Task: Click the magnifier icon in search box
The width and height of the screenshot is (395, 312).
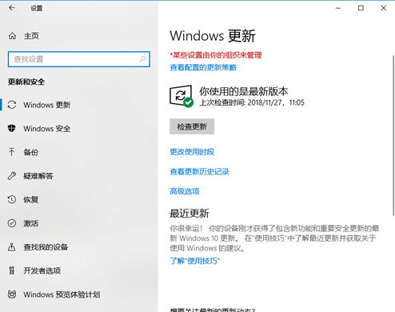Action: point(143,59)
